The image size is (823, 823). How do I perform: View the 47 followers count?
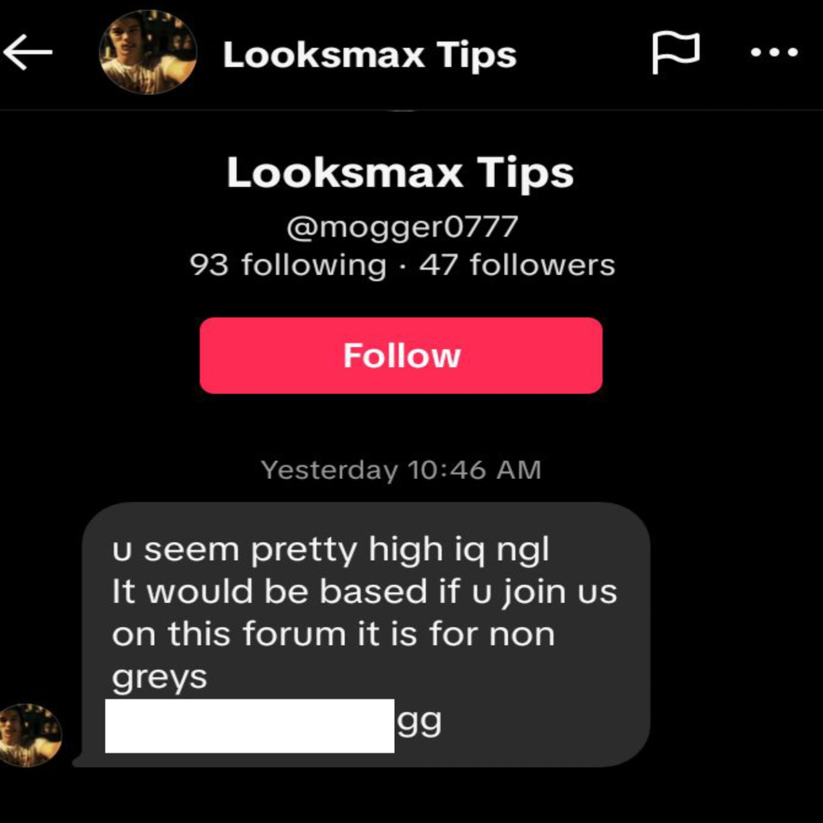[x=517, y=265]
